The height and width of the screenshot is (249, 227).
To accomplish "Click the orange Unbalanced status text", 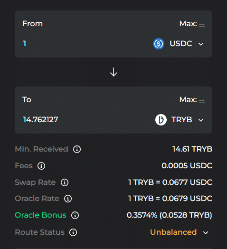I will pyautogui.click(x=173, y=232).
